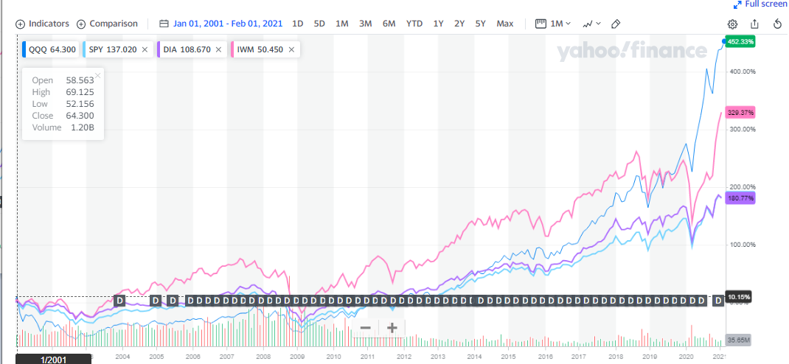Click the Comparison plus icon
This screenshot has width=789, height=364.
(x=81, y=24)
